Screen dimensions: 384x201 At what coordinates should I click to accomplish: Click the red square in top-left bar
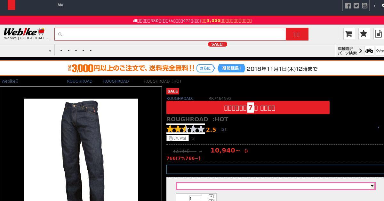(x=12, y=5)
